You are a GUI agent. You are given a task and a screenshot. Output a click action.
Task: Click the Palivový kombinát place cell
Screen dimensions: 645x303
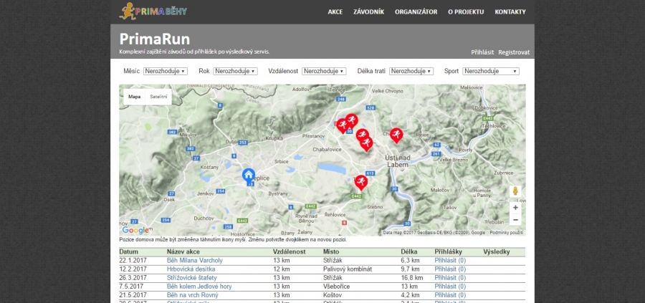point(348,269)
